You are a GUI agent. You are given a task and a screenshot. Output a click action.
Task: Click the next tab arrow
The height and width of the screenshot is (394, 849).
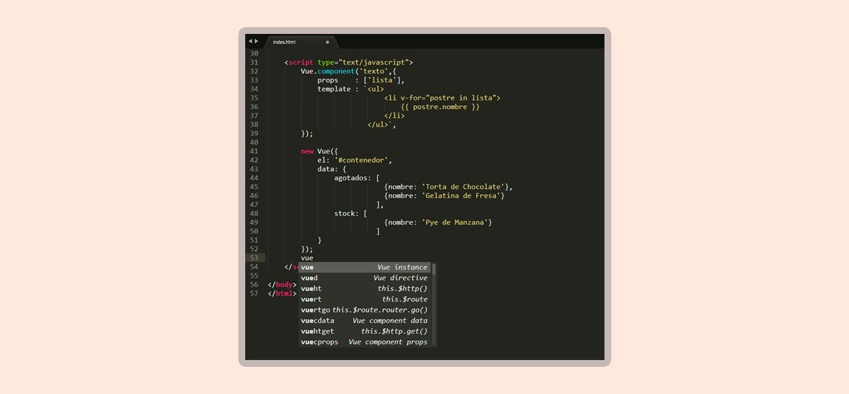257,41
